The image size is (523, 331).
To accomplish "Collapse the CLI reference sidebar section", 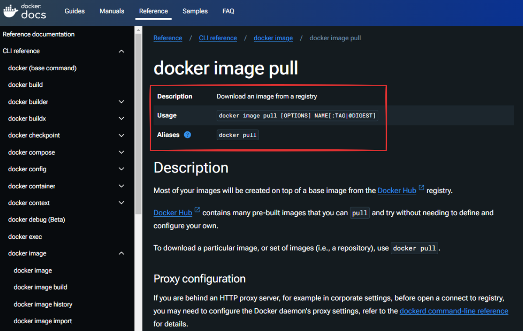I will click(121, 51).
